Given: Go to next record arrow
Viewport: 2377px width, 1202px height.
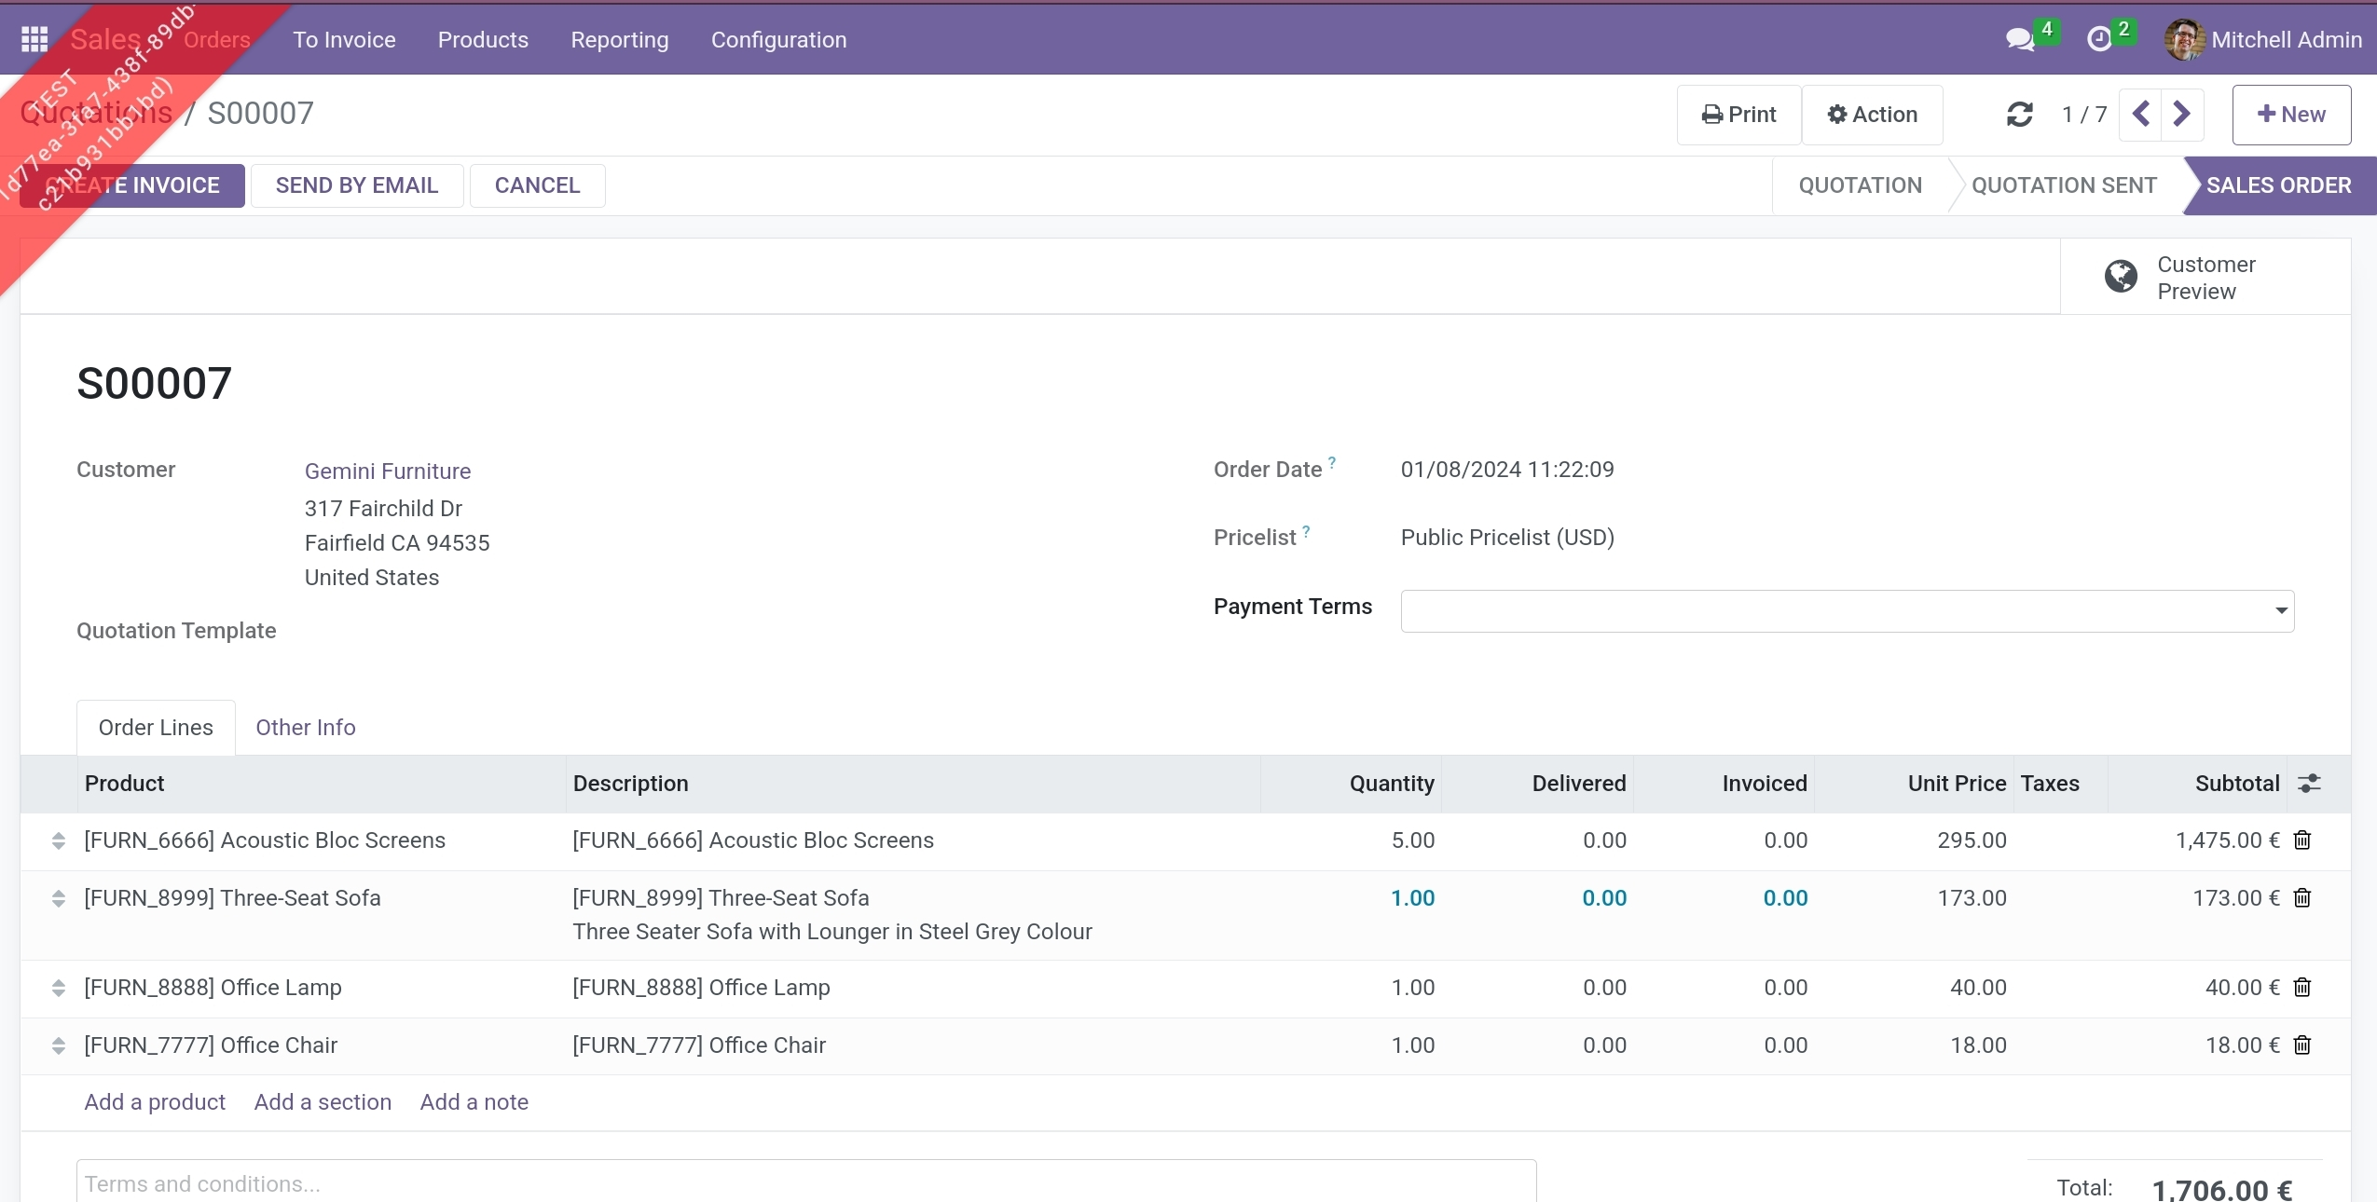Looking at the screenshot, I should point(2182,115).
